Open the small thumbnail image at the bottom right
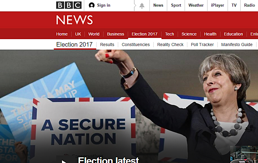Image resolution: width=258 pixels, height=163 pixels. tap(244, 155)
